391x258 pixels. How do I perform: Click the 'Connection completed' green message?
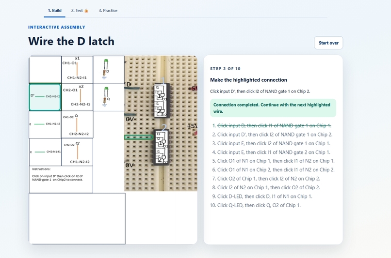[273, 108]
